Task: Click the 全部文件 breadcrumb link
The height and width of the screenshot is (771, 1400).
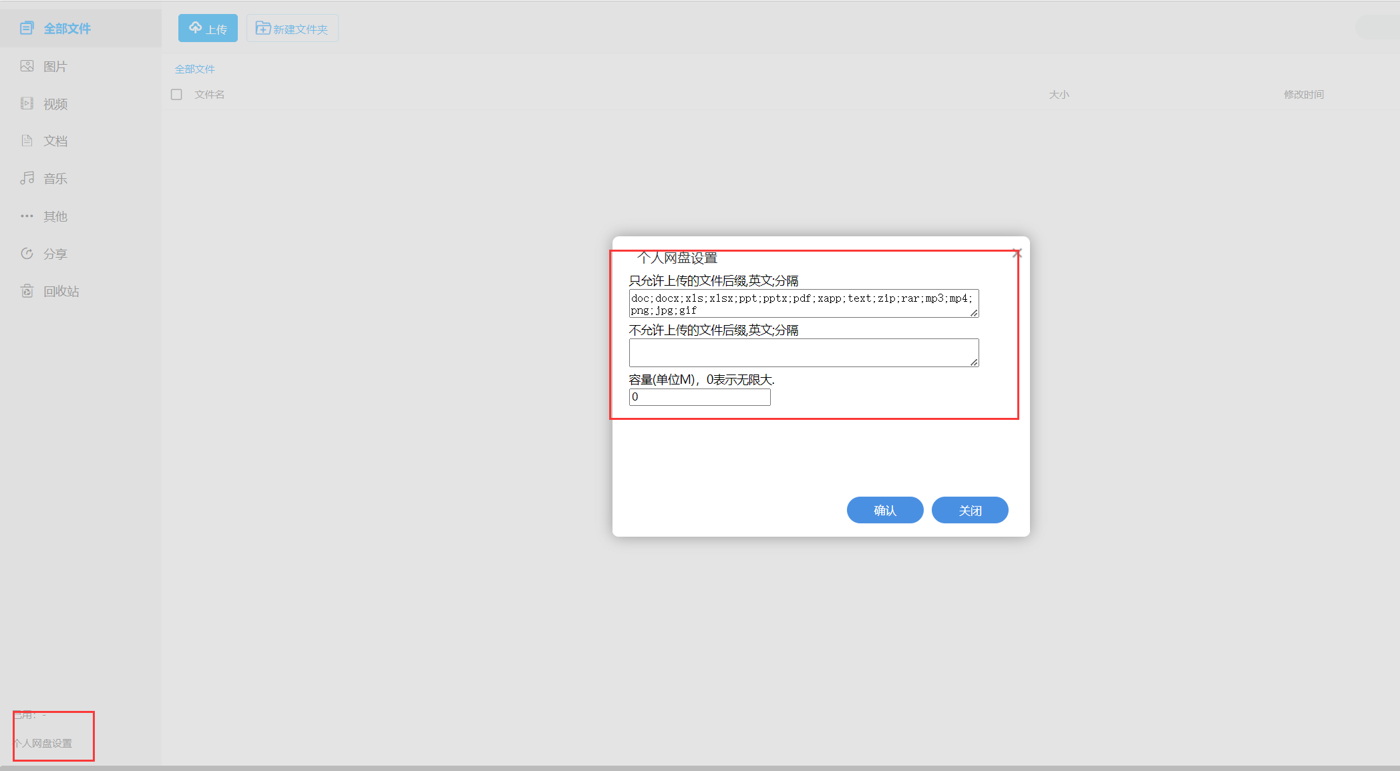Action: pyautogui.click(x=194, y=69)
